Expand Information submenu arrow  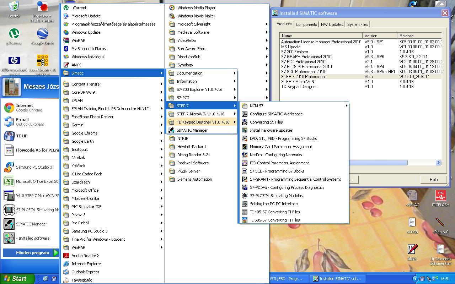tap(235, 81)
